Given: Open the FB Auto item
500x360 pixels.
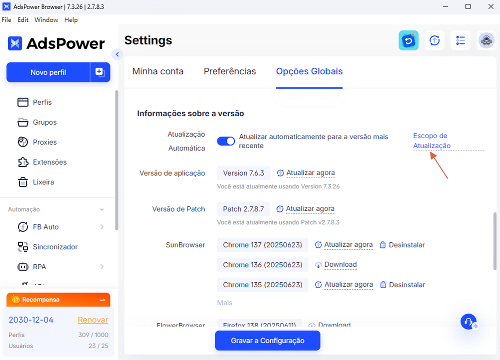Looking at the screenshot, I should coord(45,227).
